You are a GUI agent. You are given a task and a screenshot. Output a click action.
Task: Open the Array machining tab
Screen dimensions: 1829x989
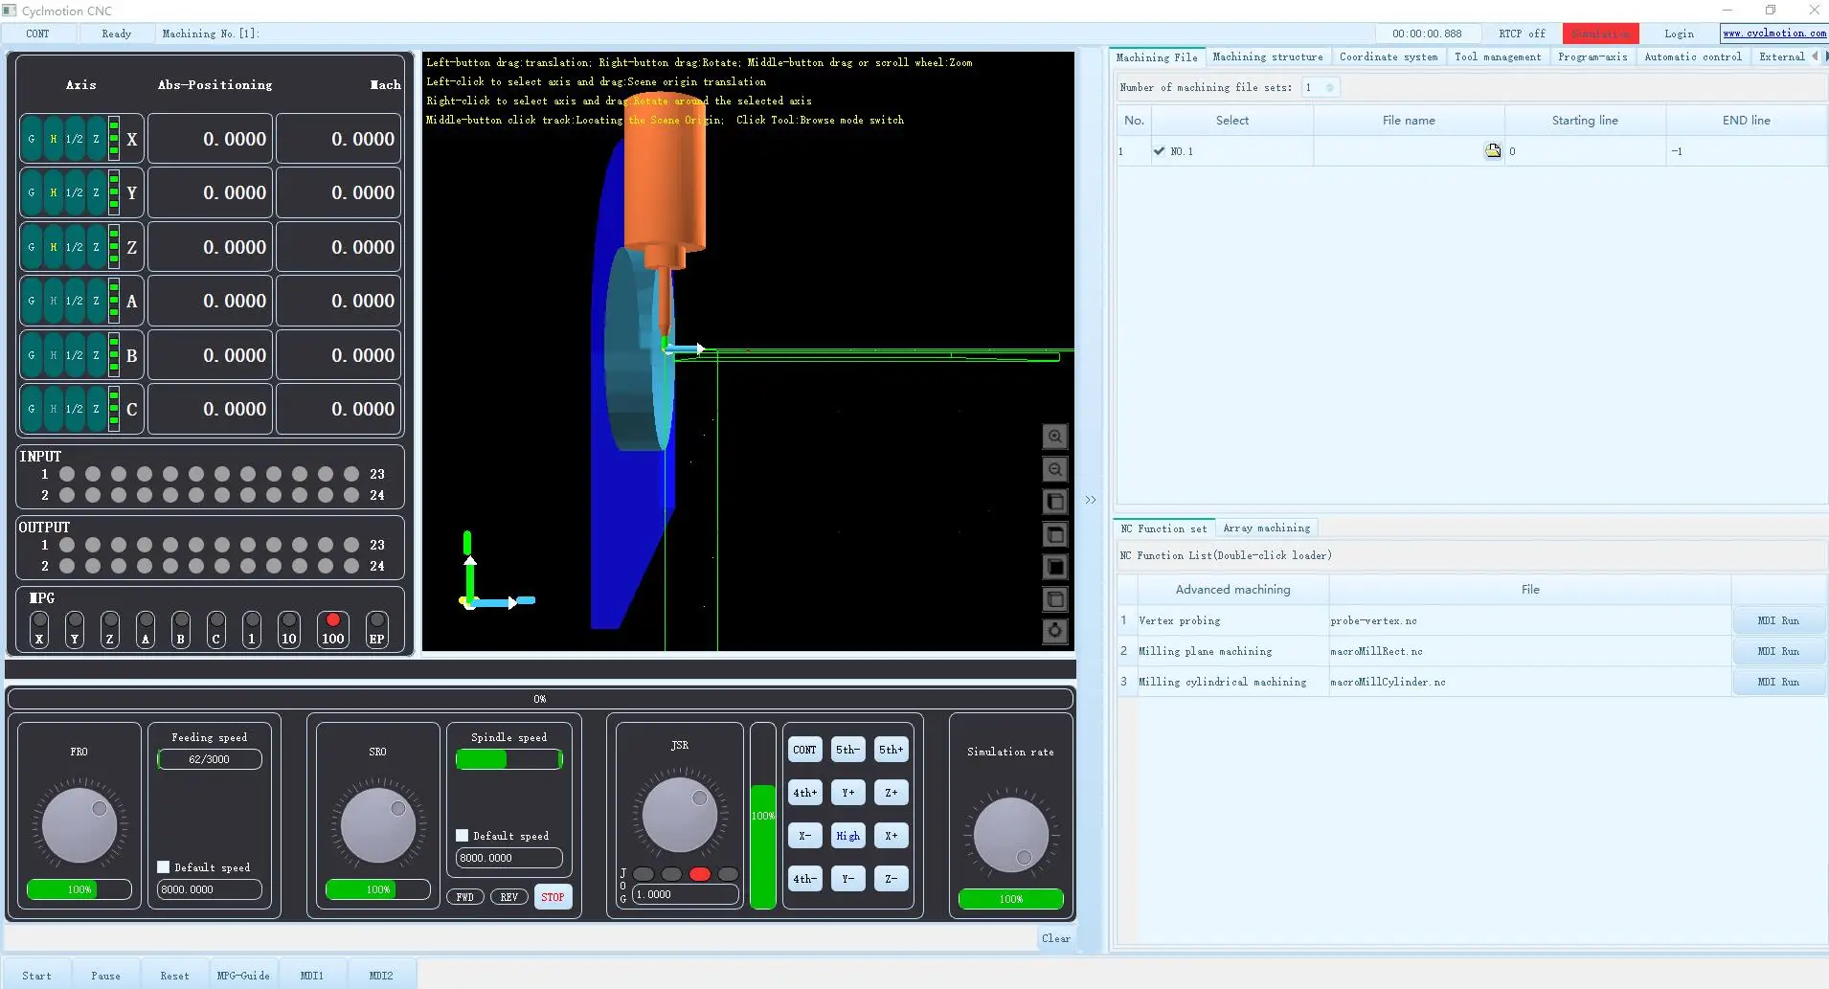[x=1266, y=528]
